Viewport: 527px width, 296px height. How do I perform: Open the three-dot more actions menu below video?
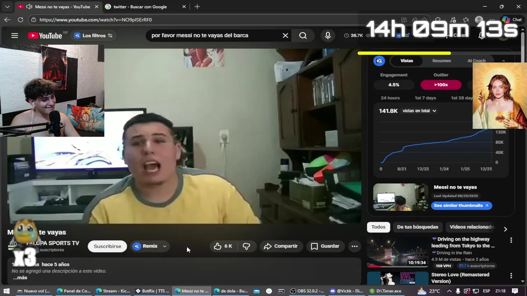pos(354,246)
